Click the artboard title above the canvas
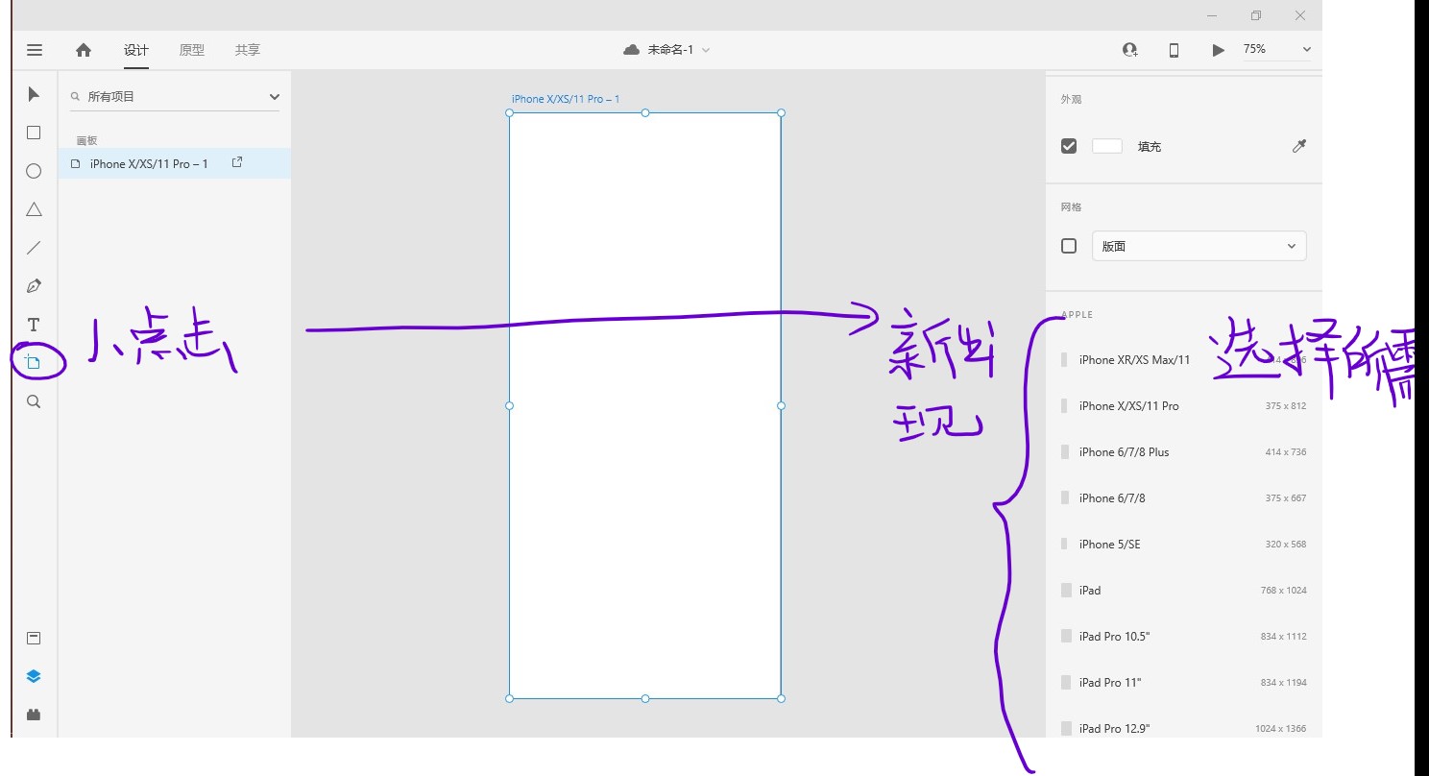 [x=566, y=99]
